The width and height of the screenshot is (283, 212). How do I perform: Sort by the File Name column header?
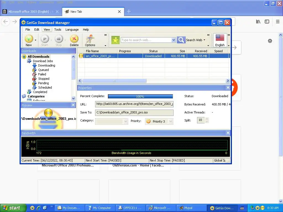[x=101, y=51]
